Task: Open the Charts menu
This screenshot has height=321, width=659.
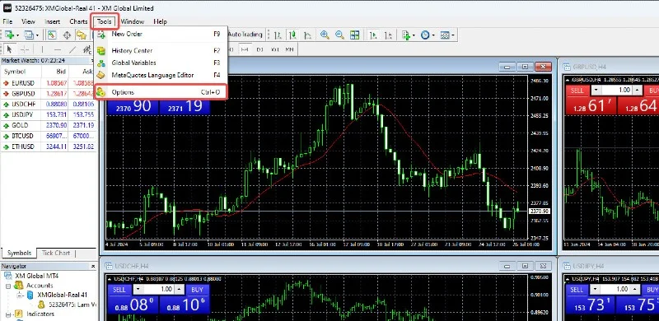Action: coord(78,21)
